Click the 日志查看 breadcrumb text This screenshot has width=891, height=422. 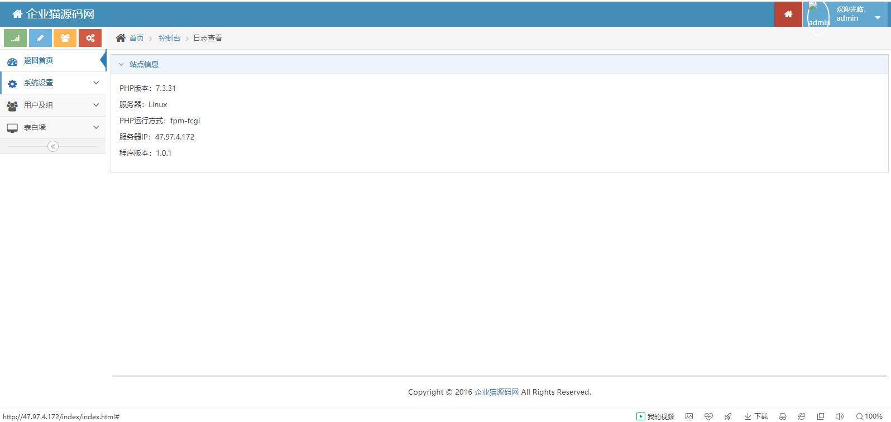click(x=208, y=38)
